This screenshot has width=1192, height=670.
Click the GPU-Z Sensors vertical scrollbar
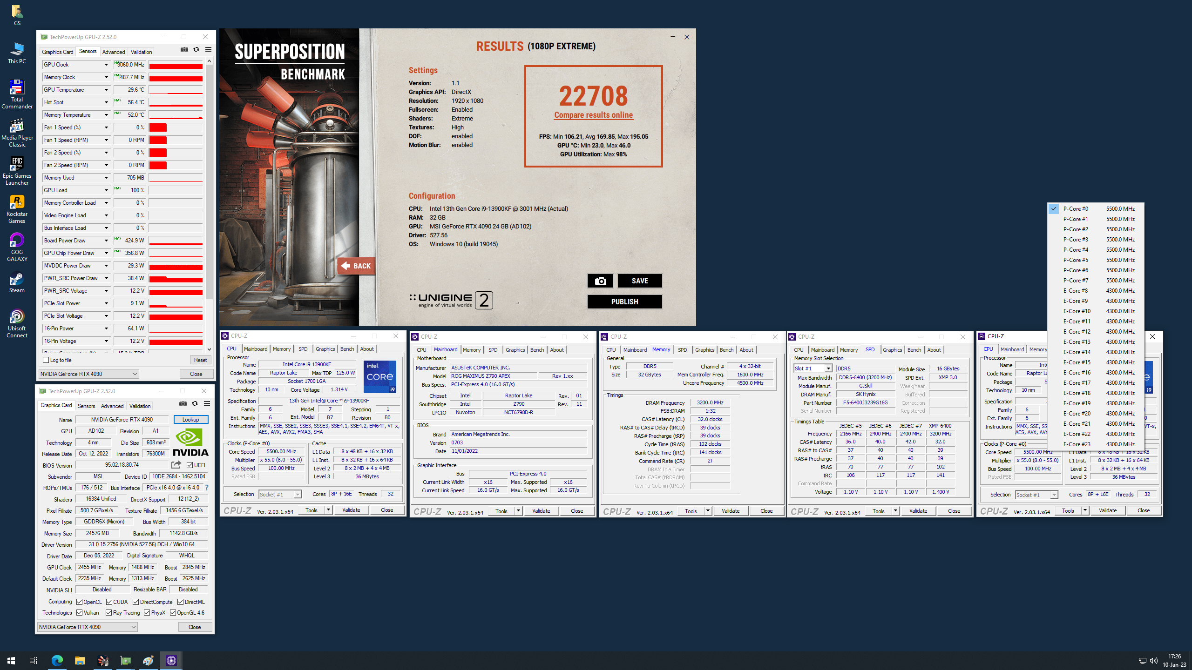[x=209, y=186]
